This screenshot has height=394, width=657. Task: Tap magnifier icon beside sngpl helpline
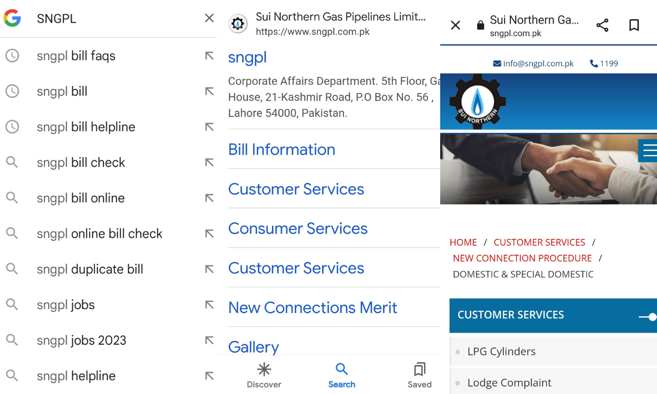[x=12, y=376]
